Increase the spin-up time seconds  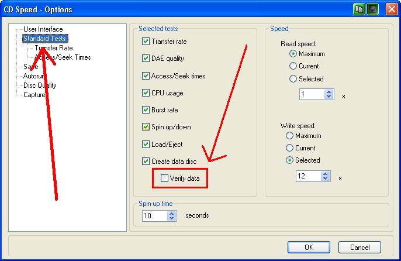(x=171, y=212)
